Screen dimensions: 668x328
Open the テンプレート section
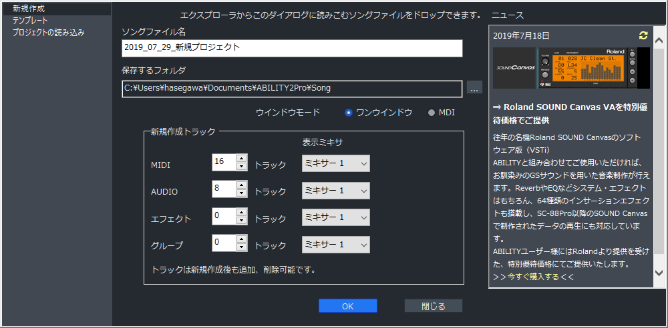pos(31,21)
